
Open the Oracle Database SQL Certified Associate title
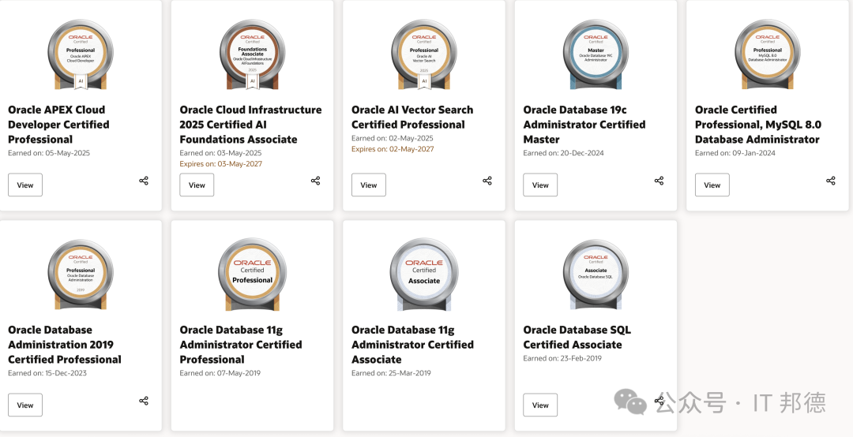click(x=577, y=337)
